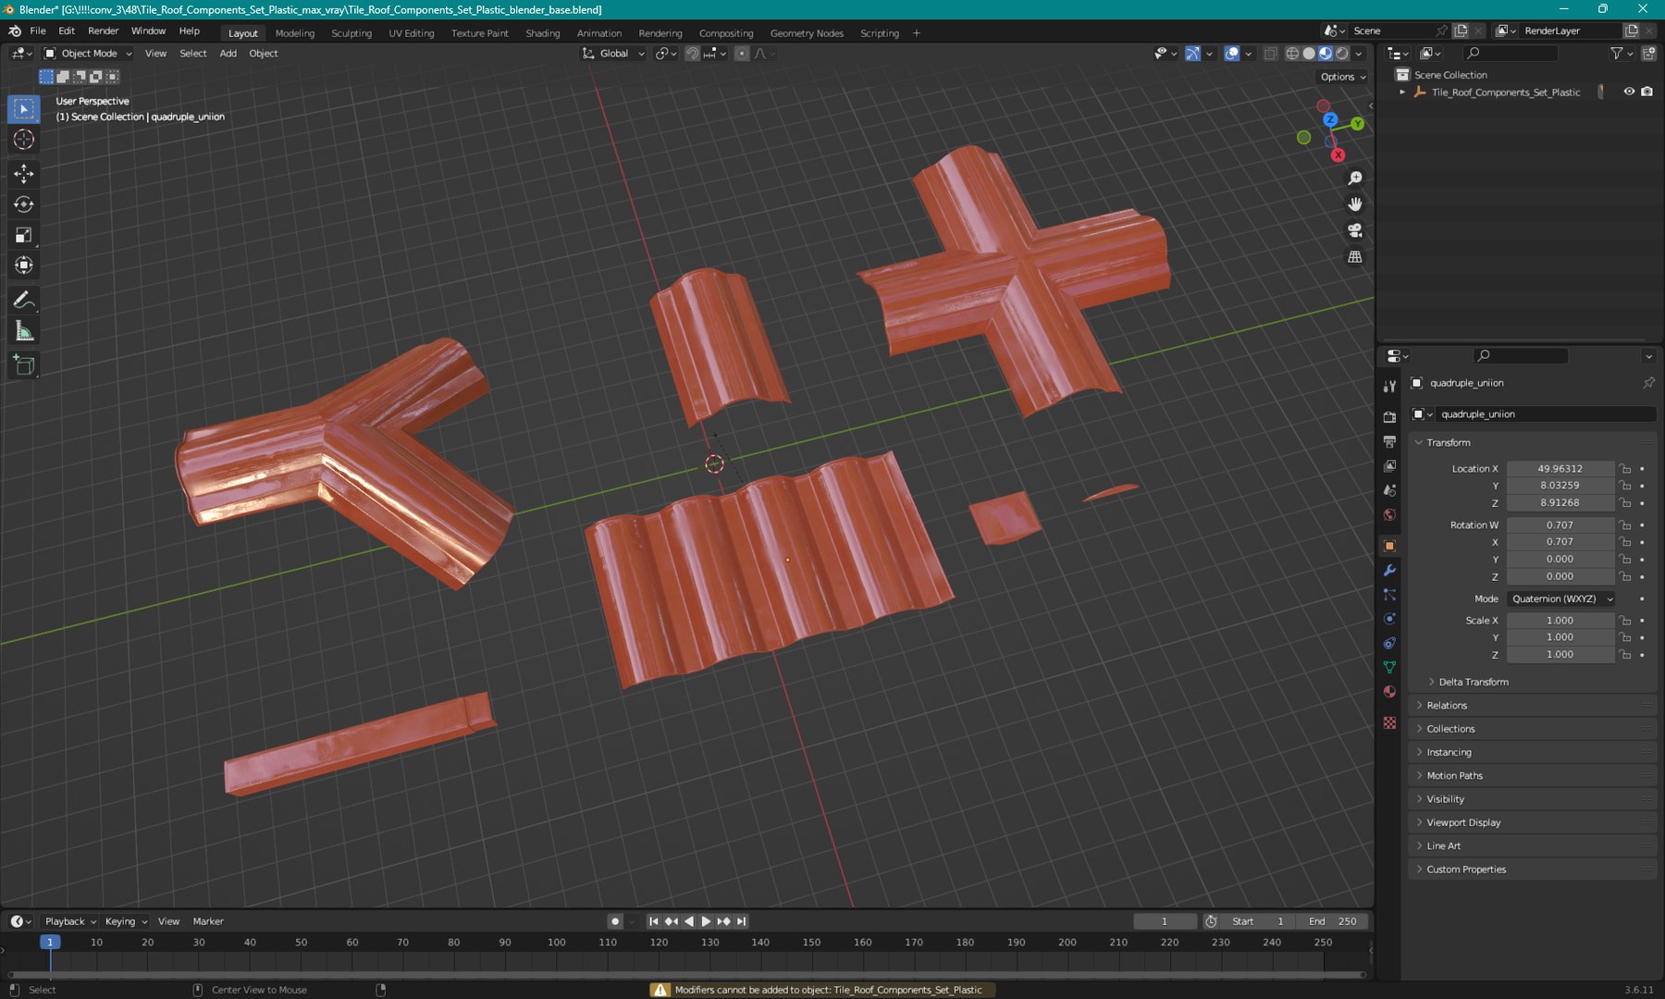Click the Scale X value field
1665x999 pixels.
[1560, 621]
